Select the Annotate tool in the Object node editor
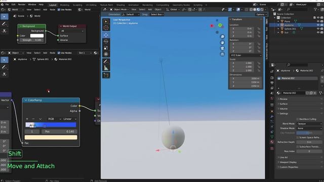This screenshot has height=182, width=324. click(4, 67)
